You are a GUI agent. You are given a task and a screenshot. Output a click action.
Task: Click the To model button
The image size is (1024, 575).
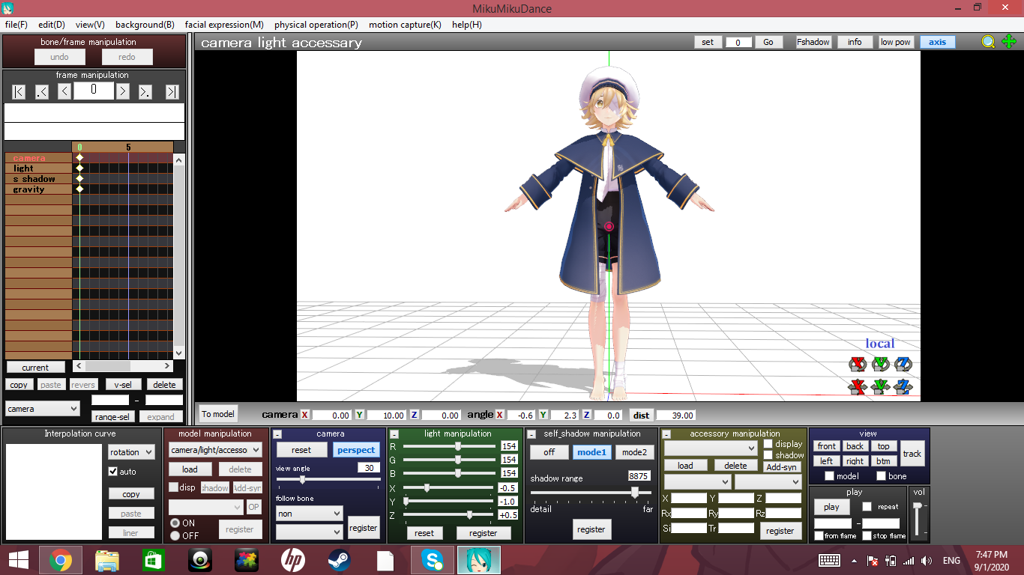(x=218, y=414)
